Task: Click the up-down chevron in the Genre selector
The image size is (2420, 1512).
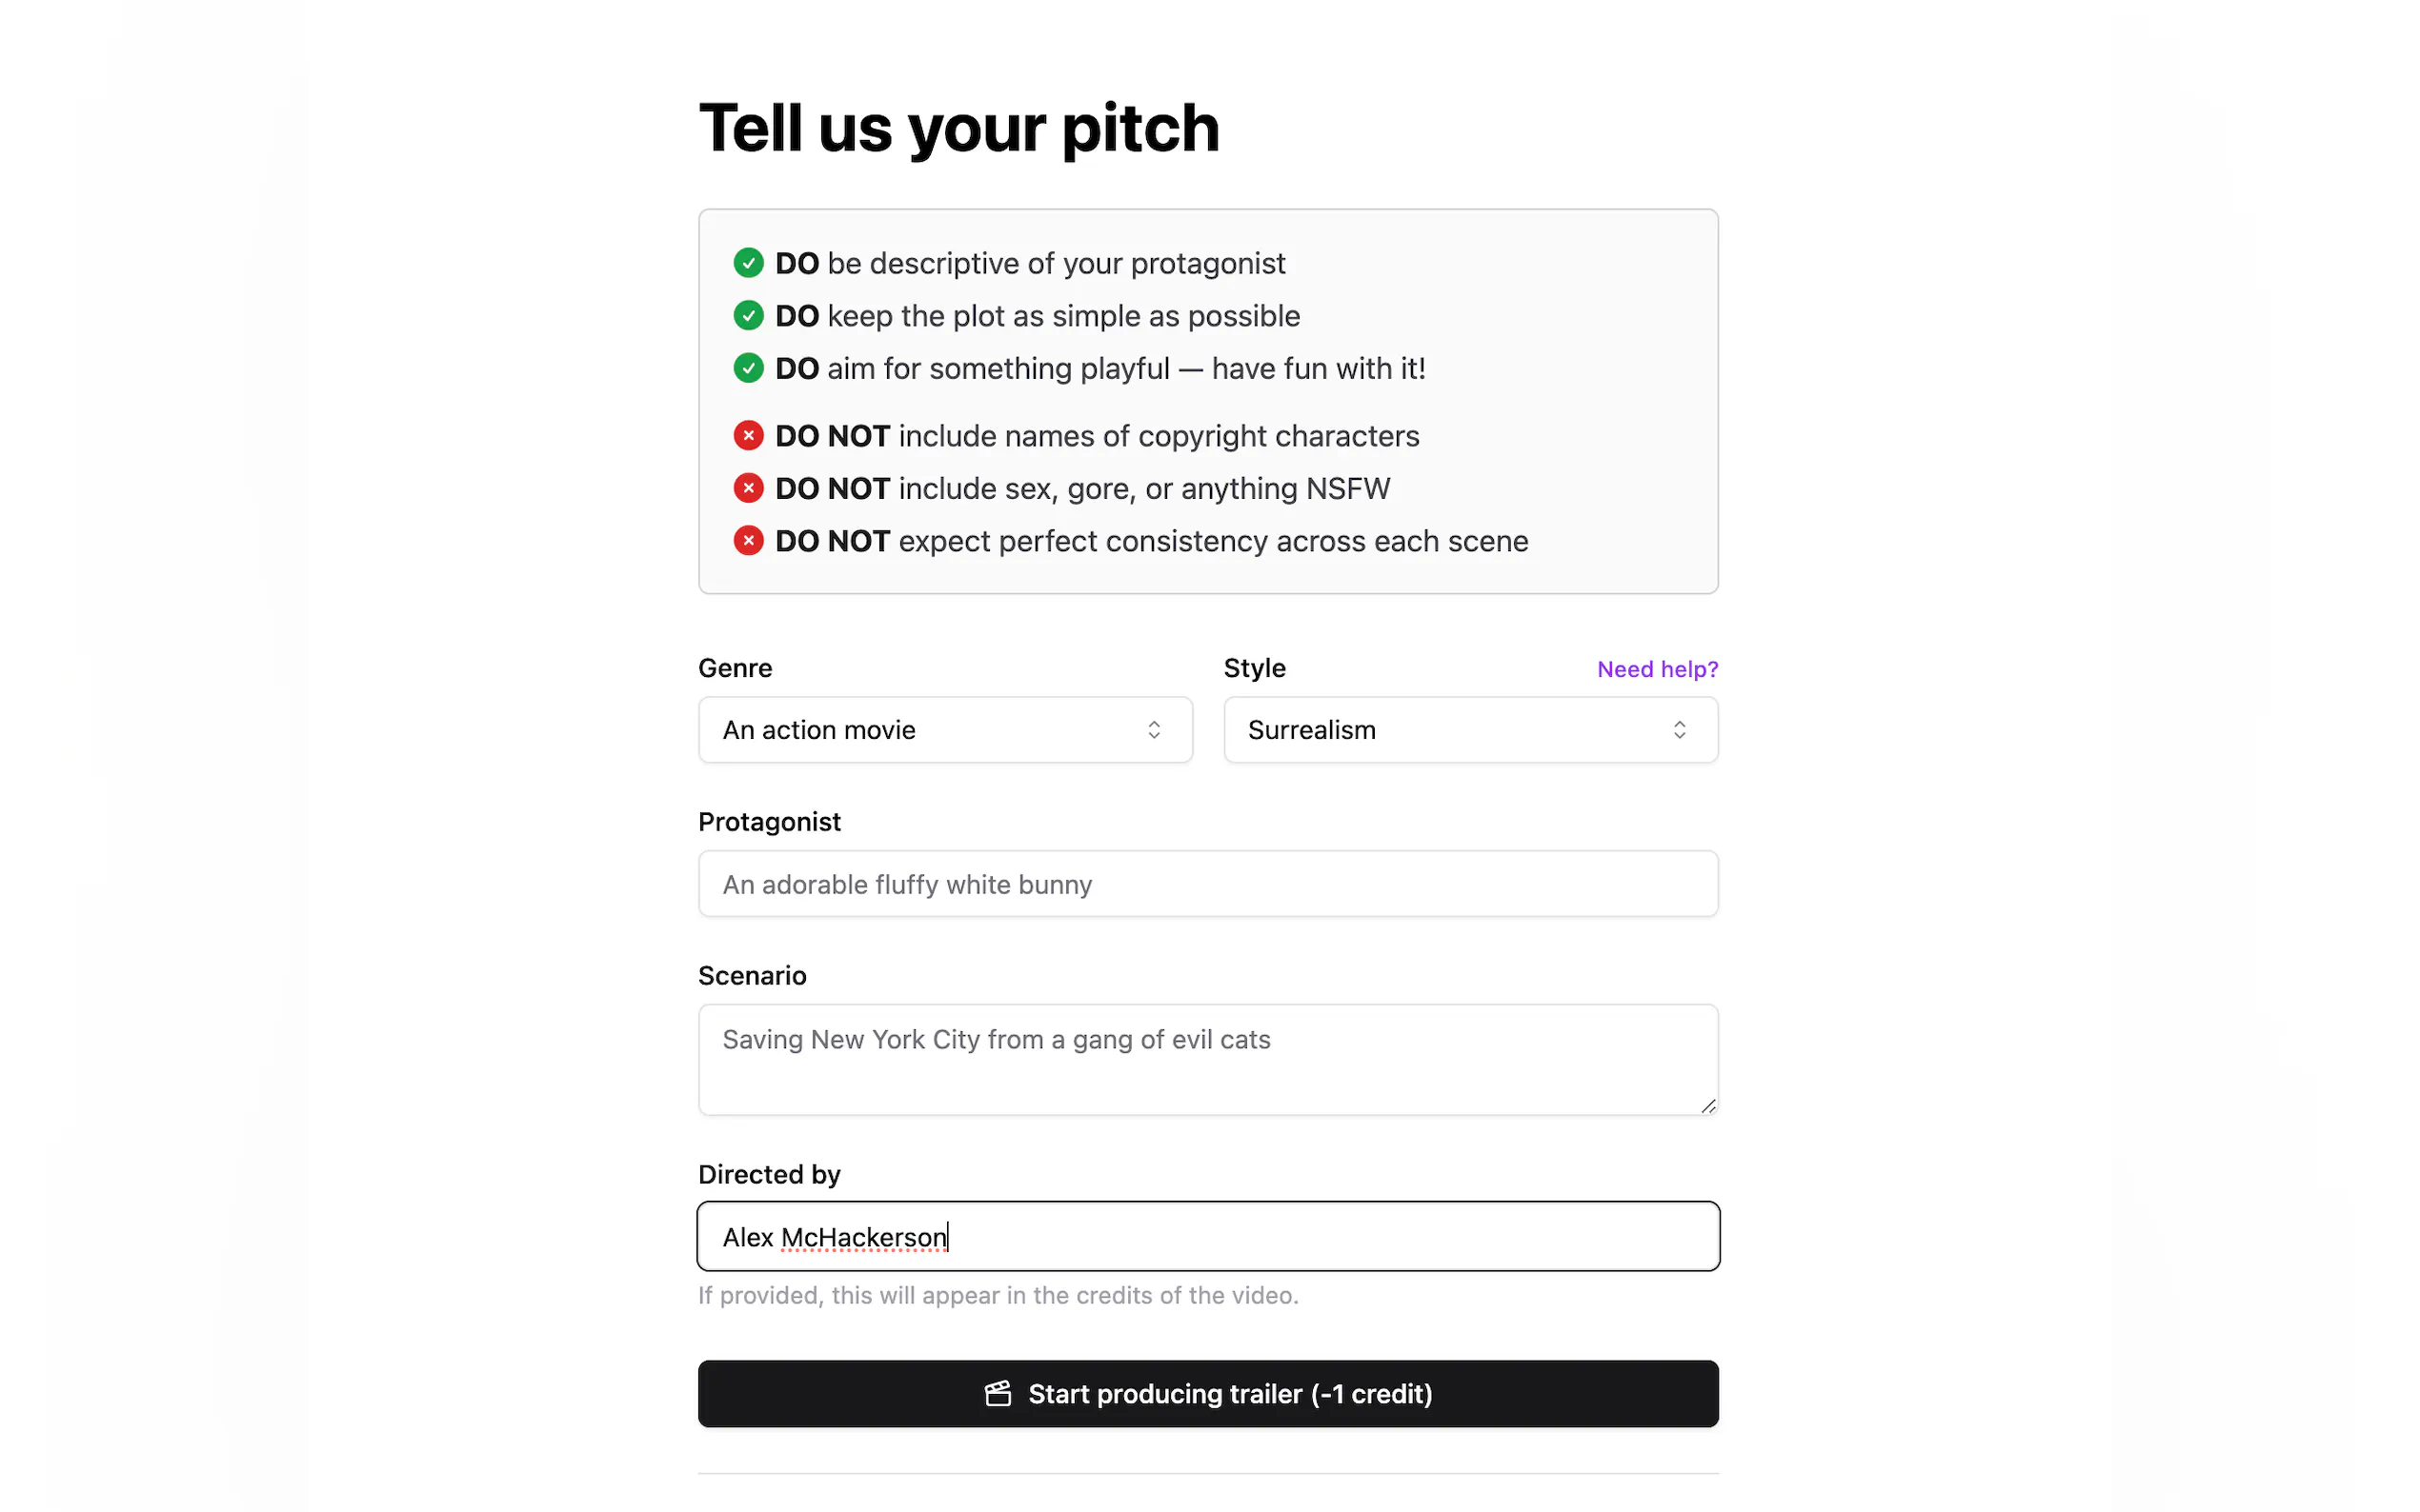Action: pyautogui.click(x=1154, y=730)
